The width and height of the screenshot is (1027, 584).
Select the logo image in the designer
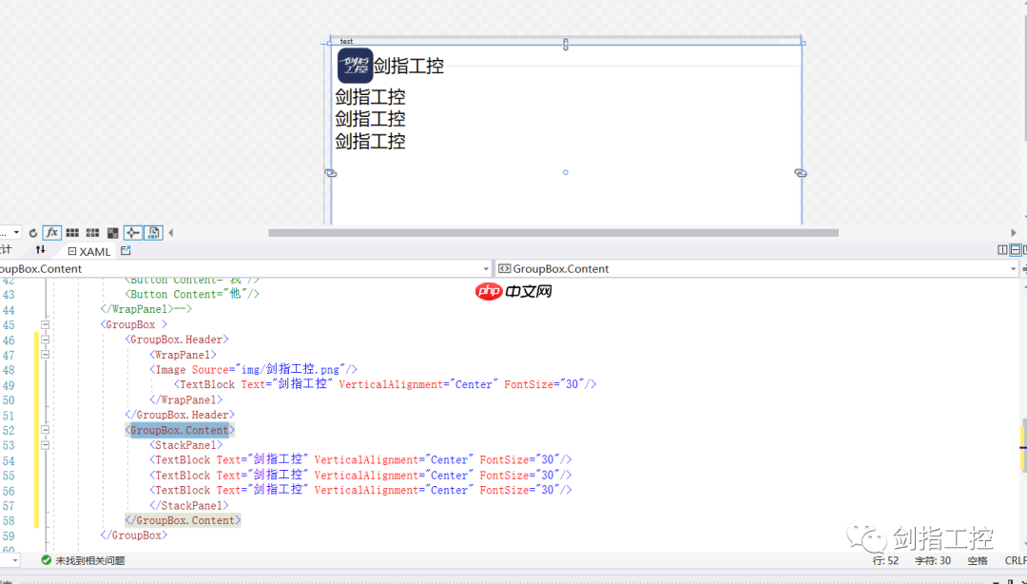[355, 66]
